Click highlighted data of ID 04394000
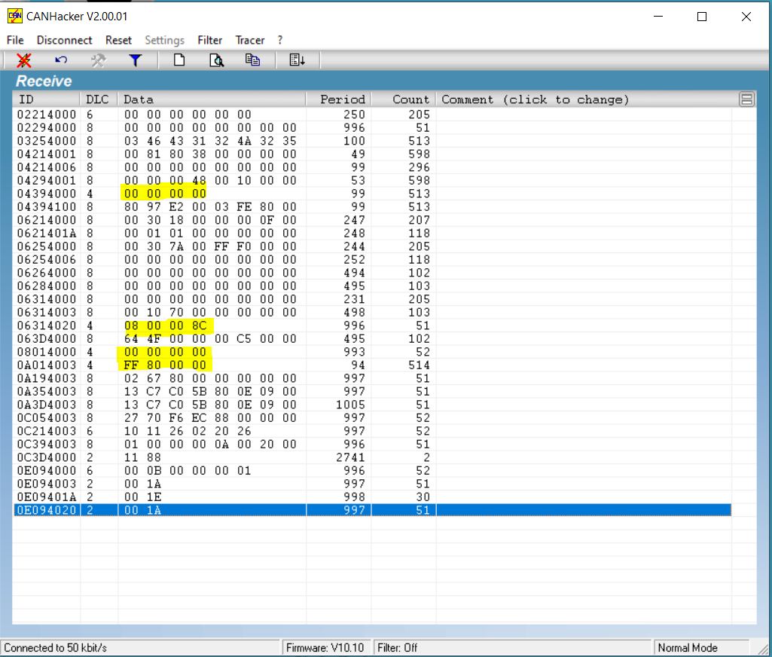 165,194
